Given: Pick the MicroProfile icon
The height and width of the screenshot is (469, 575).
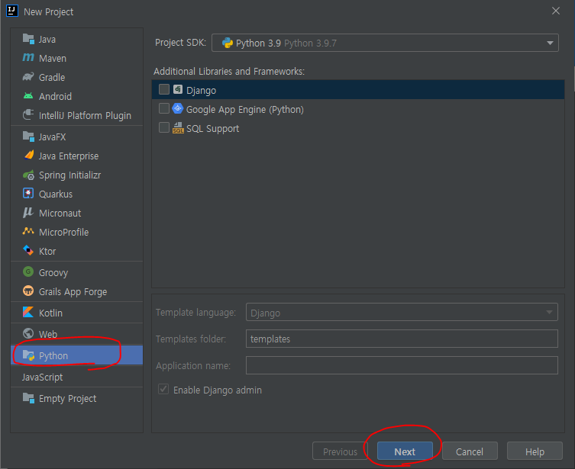Looking at the screenshot, I should point(28,231).
